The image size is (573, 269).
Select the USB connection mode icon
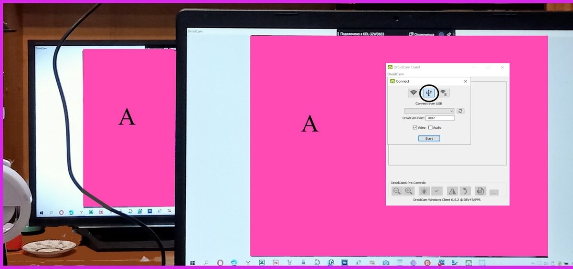coord(428,93)
